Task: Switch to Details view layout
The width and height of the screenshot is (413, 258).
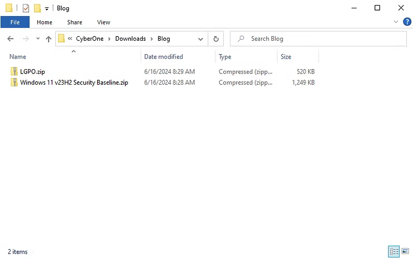Action: tap(394, 251)
